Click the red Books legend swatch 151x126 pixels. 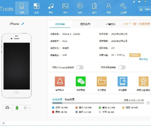53,112
